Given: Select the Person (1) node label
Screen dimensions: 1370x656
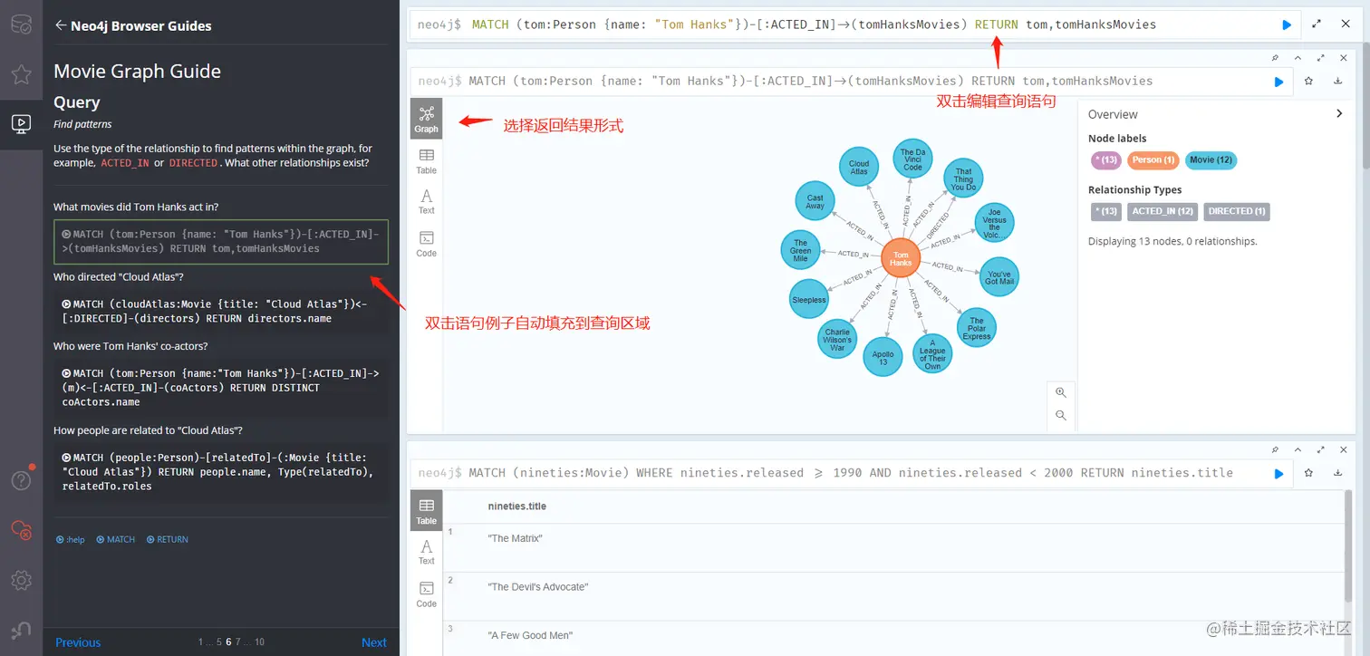Looking at the screenshot, I should [1153, 159].
